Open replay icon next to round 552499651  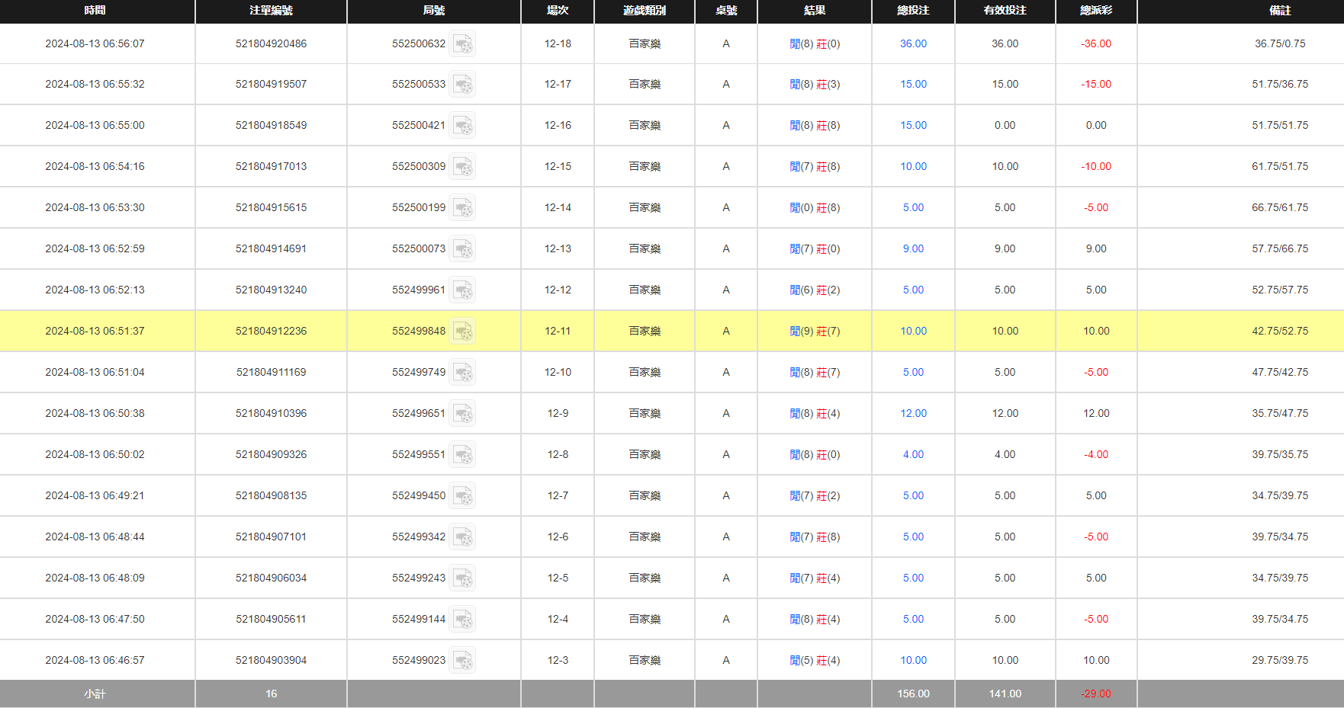[462, 414]
